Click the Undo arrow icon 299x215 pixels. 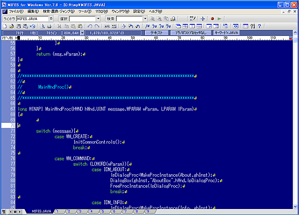(90, 26)
